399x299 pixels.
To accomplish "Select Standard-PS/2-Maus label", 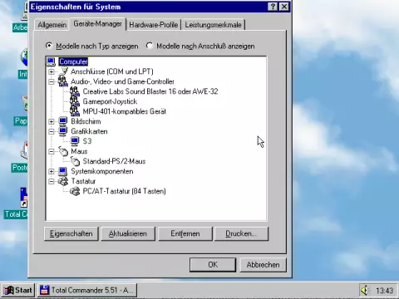I will coord(114,161).
